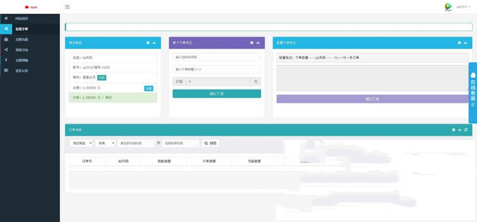The image size is (477, 222).
Task: Refresh the order list panel
Action: point(466,130)
